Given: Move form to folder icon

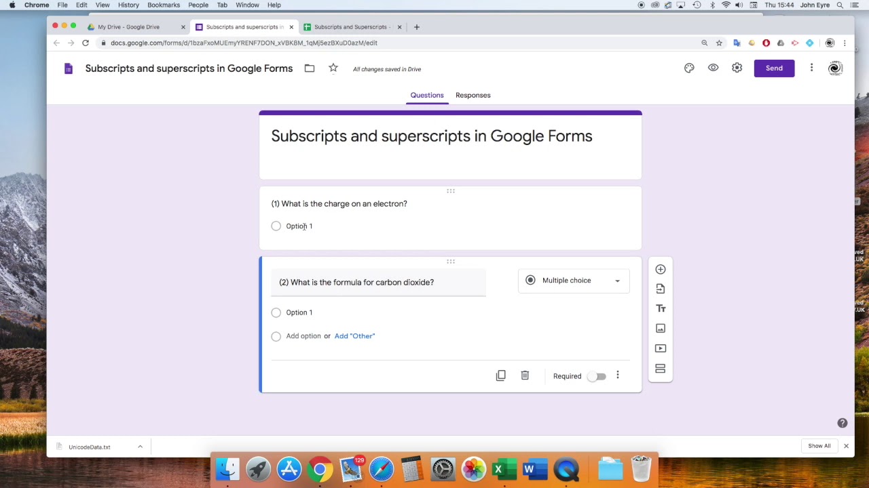Looking at the screenshot, I should 310,68.
